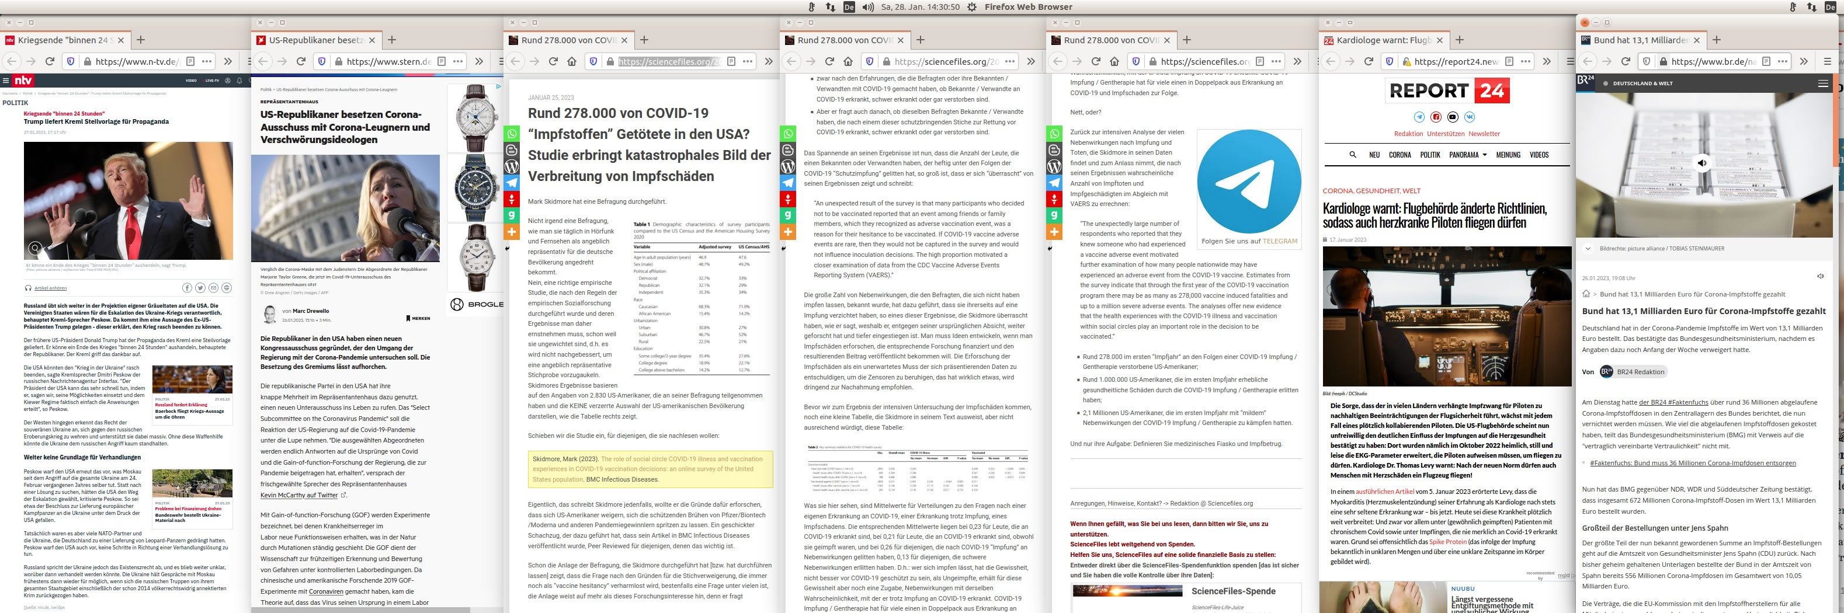The height and width of the screenshot is (613, 1844).
Task: Open the Report24 Telegram icon
Action: [x=1419, y=117]
